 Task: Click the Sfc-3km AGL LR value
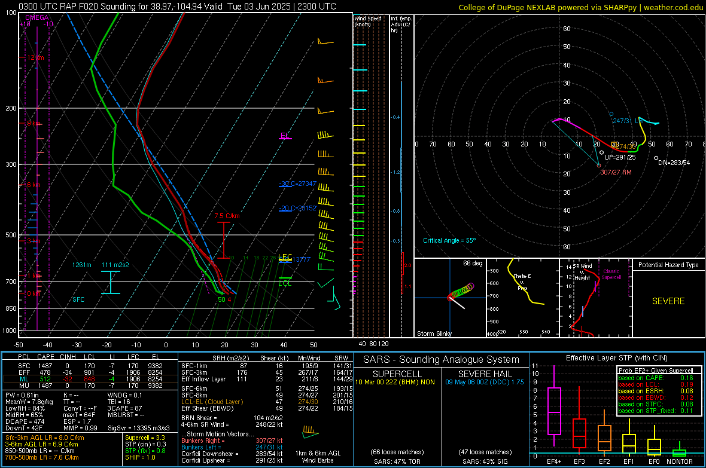click(x=45, y=438)
